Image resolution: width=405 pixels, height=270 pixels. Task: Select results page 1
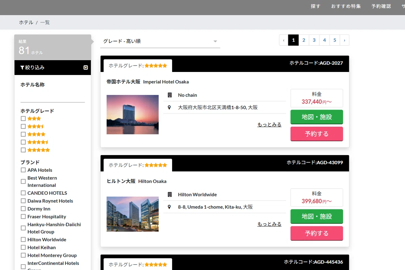[293, 40]
